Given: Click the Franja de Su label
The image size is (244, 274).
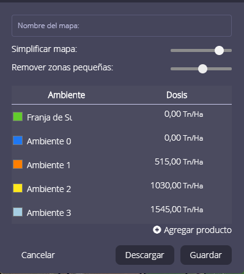Looking at the screenshot, I should tap(50, 117).
